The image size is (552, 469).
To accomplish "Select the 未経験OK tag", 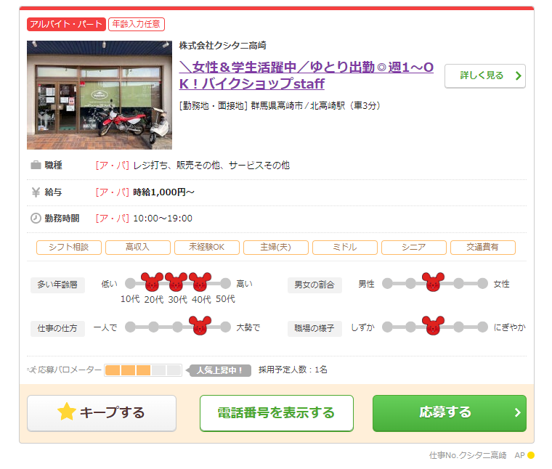I will (206, 248).
